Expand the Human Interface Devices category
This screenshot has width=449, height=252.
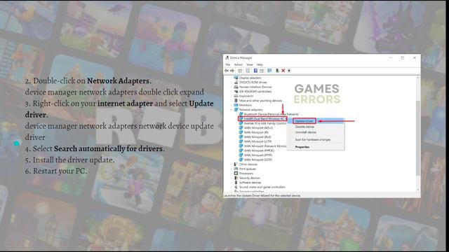click(x=232, y=87)
